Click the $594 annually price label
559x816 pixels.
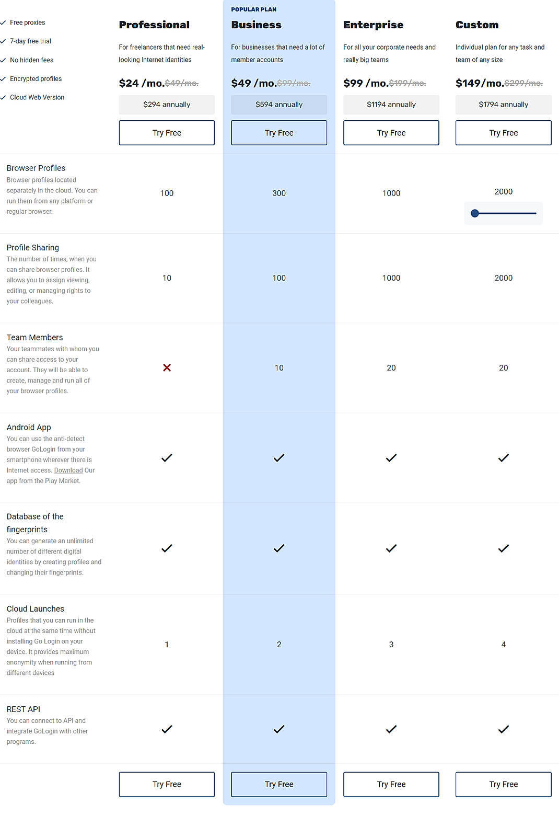278,105
